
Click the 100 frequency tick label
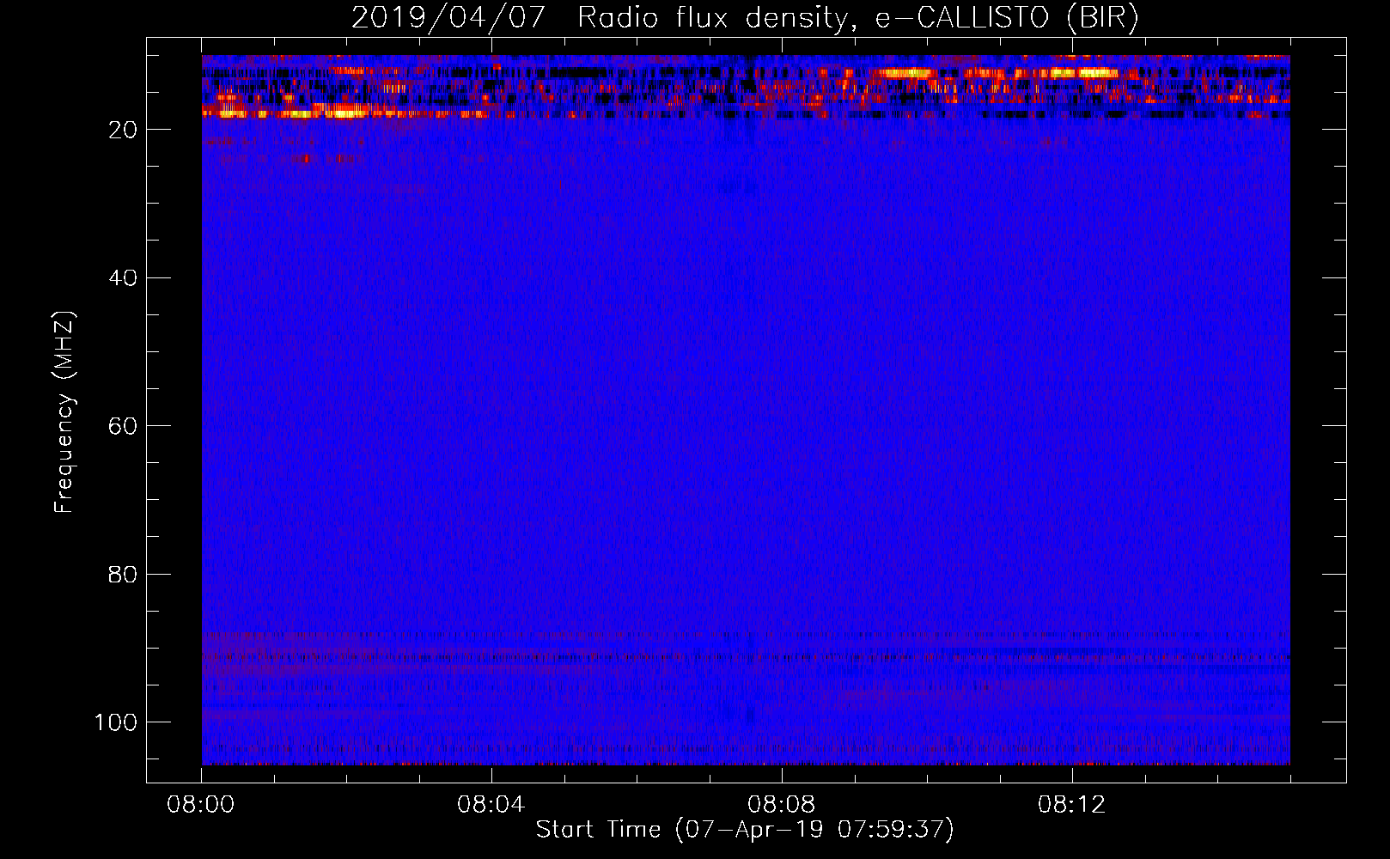pyautogui.click(x=116, y=722)
